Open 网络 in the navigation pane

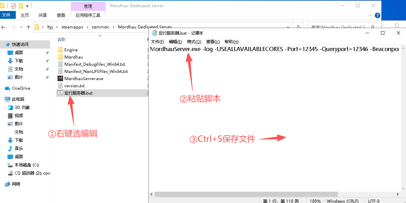point(16,184)
